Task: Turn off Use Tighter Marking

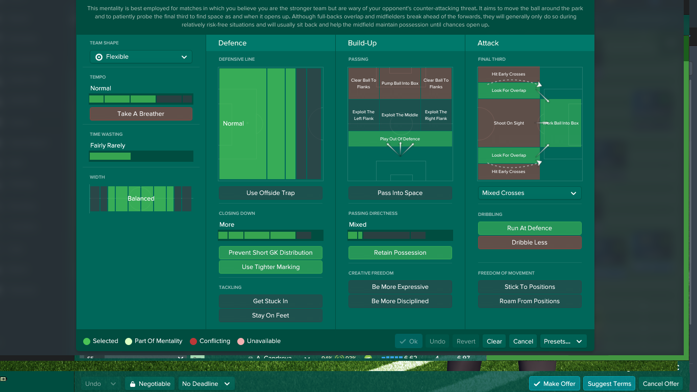Action: pyautogui.click(x=270, y=267)
